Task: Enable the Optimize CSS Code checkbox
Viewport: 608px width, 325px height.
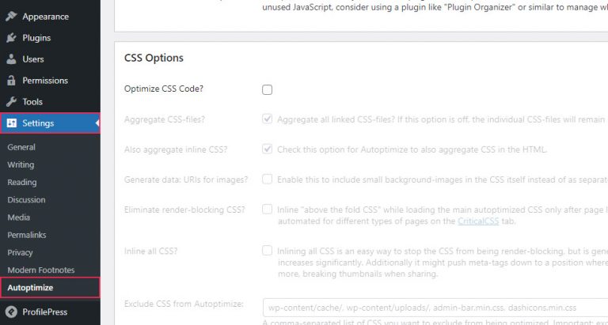Action: pos(267,89)
